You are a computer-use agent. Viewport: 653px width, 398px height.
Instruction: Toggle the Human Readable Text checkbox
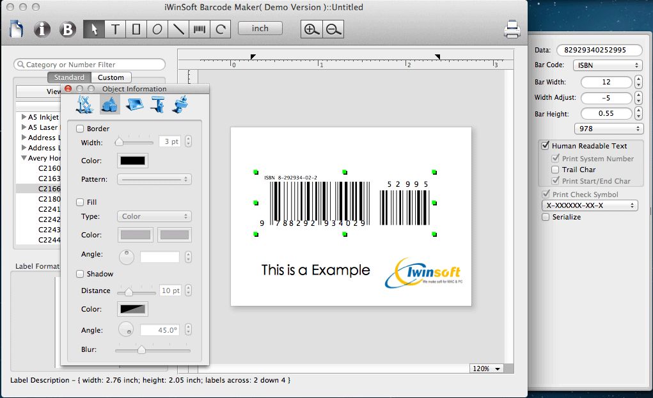point(545,146)
